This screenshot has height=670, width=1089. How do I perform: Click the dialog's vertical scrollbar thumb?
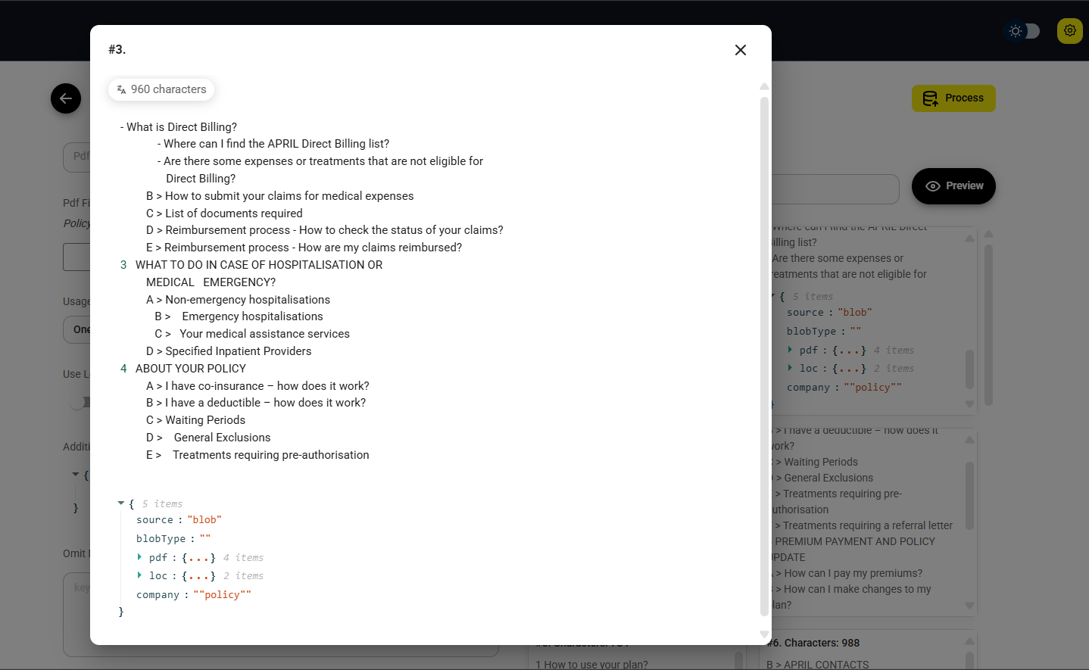[764, 356]
